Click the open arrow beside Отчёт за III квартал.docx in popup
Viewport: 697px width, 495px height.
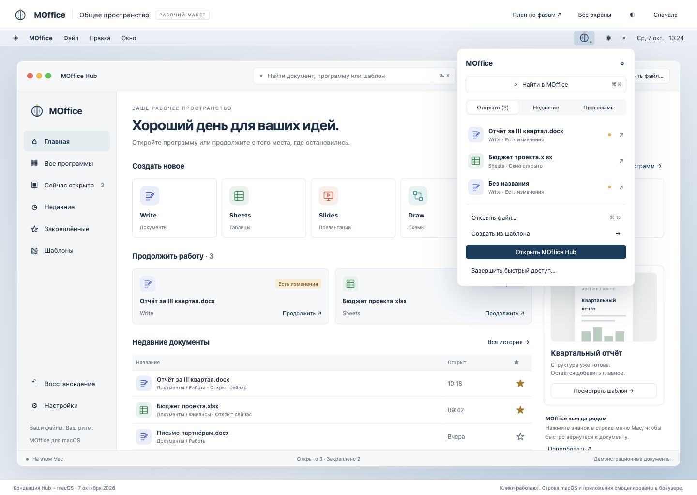621,135
